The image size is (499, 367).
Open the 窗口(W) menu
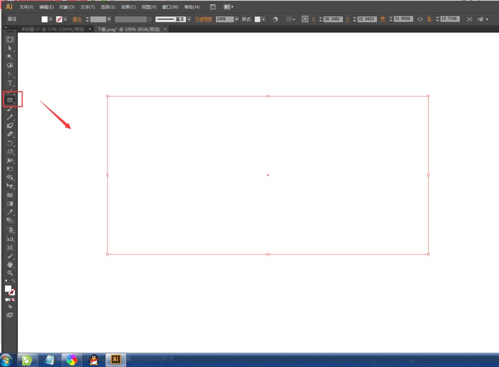[x=170, y=7]
